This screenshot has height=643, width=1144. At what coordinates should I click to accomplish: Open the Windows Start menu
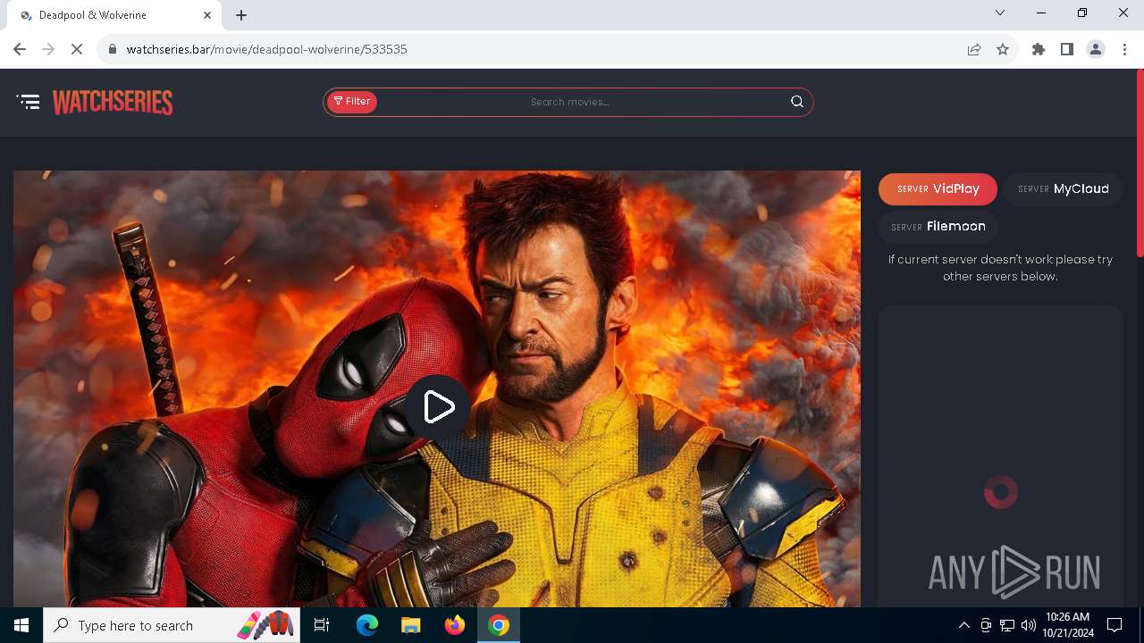click(21, 625)
